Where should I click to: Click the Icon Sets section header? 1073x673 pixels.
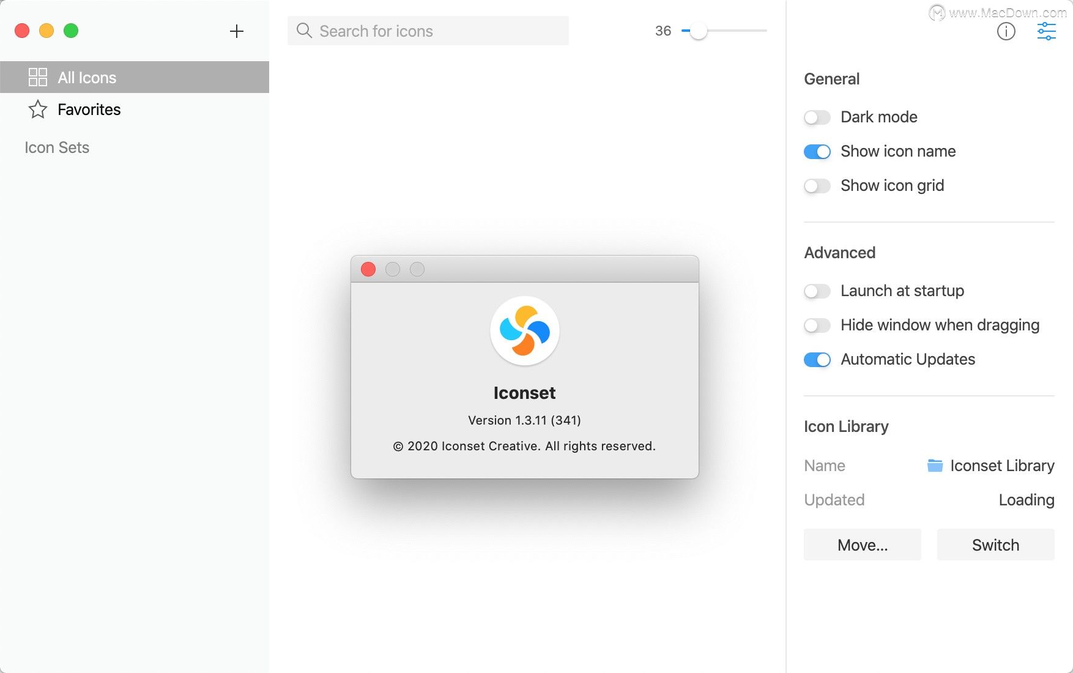[57, 147]
